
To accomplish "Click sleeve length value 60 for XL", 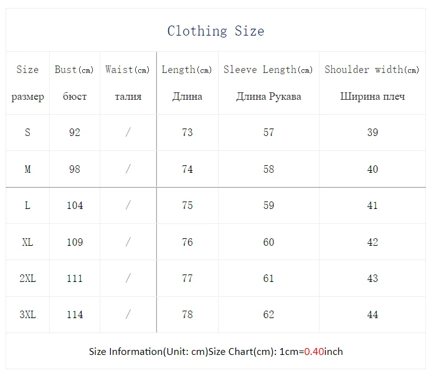I will point(268,242).
